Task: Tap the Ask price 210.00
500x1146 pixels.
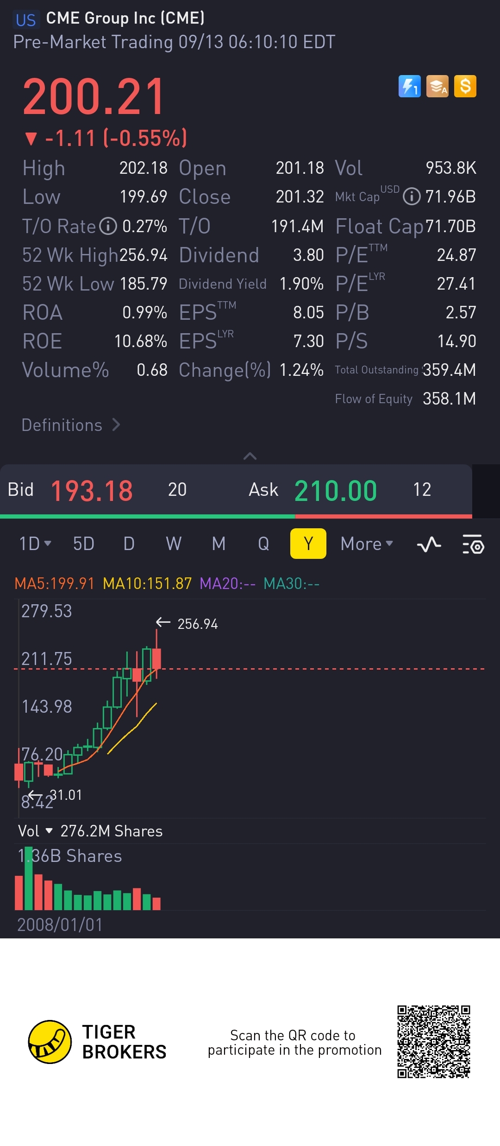Action: 336,491
